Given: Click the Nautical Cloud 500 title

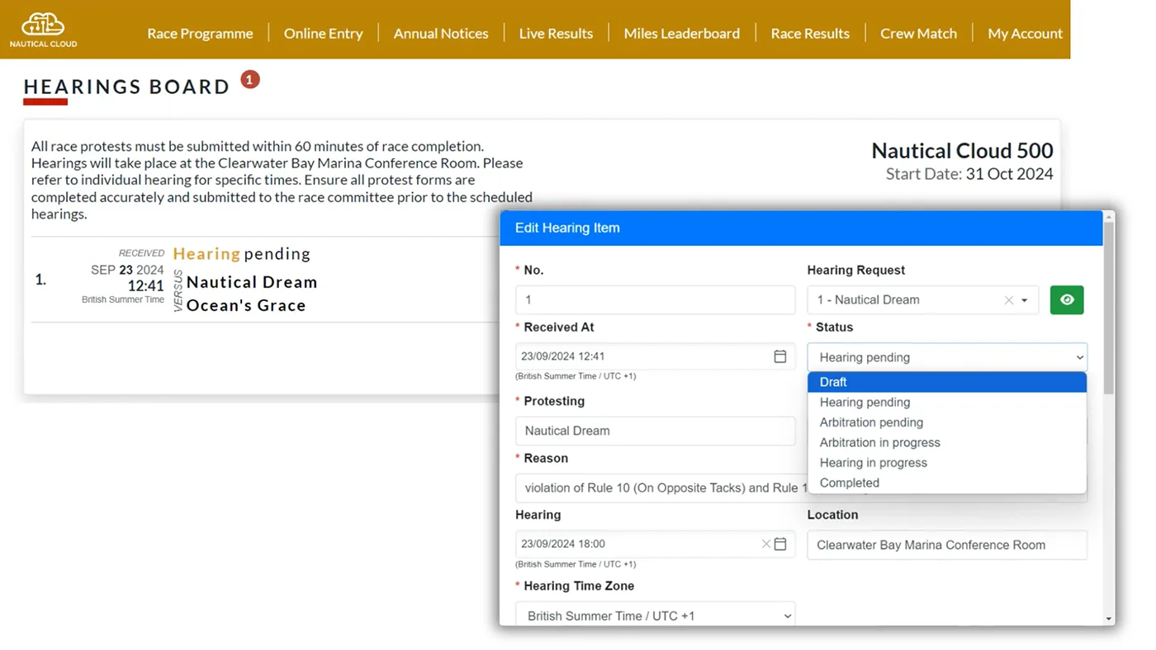Looking at the screenshot, I should pos(962,151).
